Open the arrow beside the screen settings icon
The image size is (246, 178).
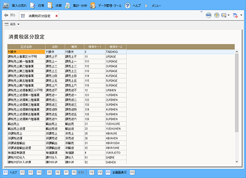(x=228, y=15)
